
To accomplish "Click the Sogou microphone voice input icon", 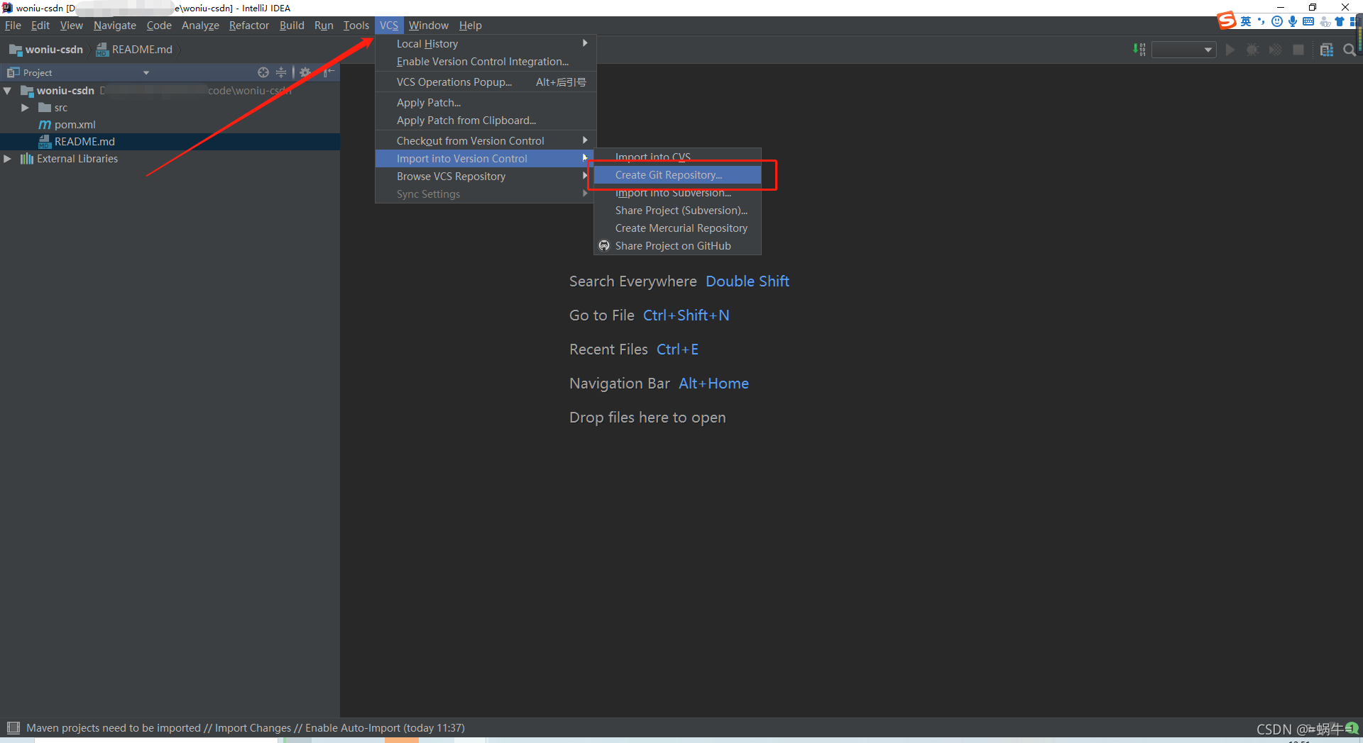I will pos(1293,21).
